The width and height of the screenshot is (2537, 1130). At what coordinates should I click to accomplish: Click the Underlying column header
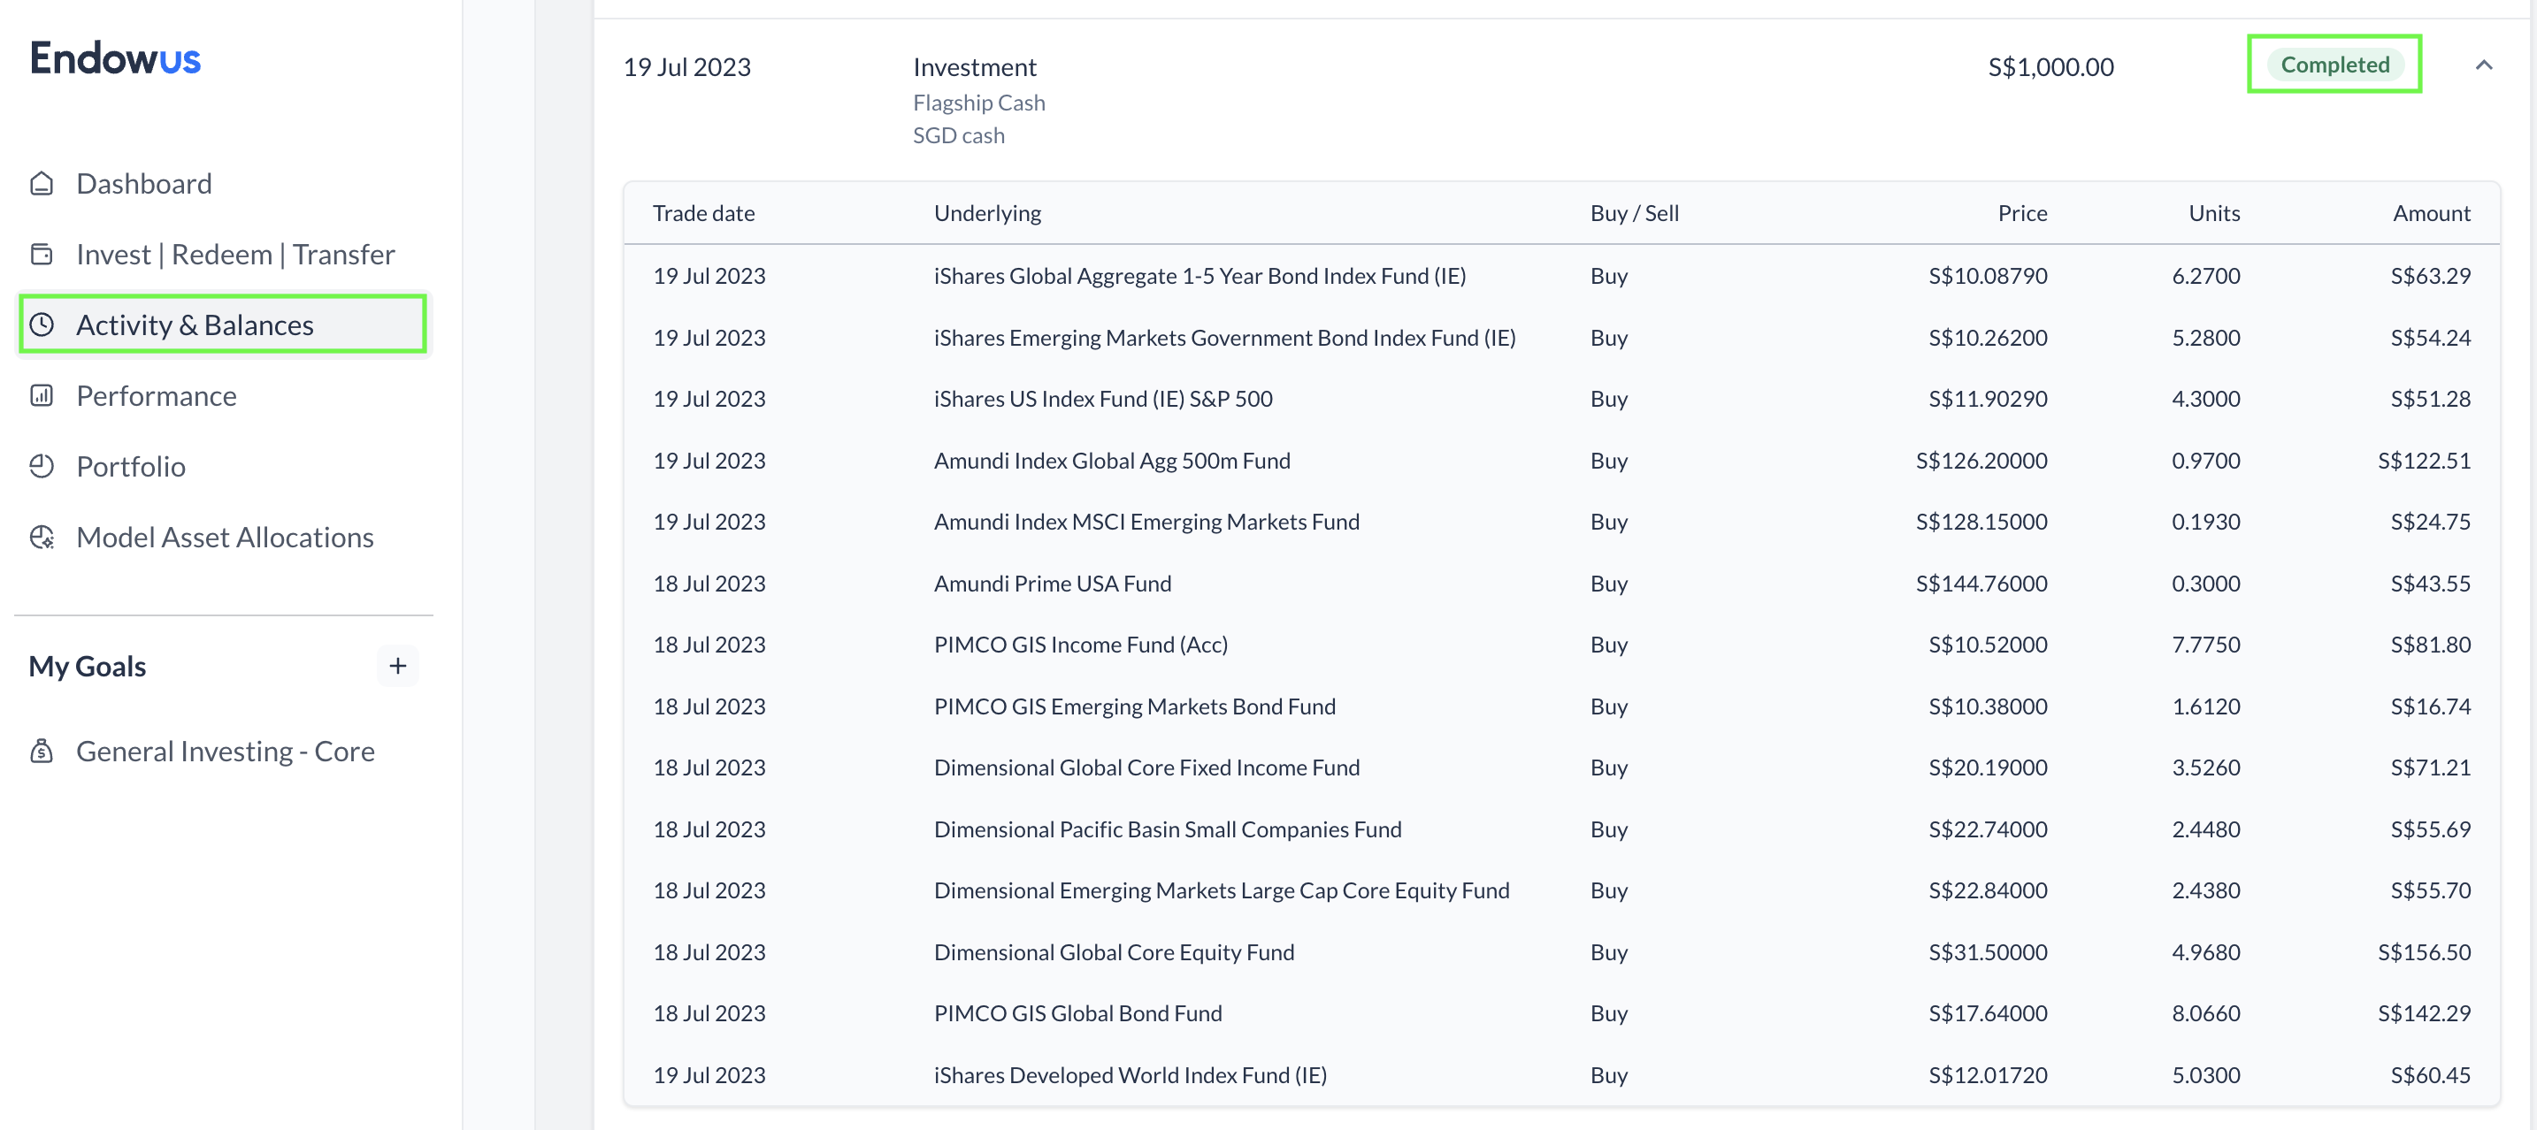(987, 212)
